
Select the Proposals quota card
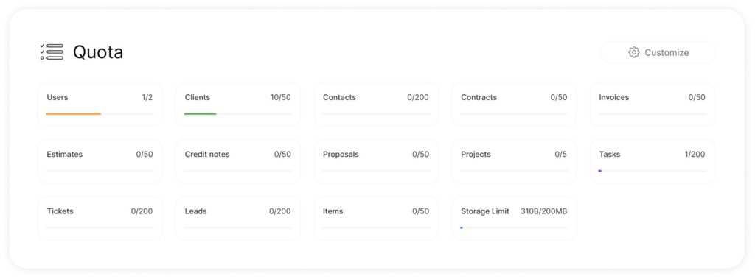[376, 162]
